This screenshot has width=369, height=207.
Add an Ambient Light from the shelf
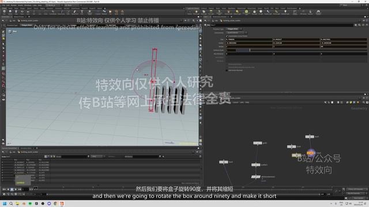point(285,12)
